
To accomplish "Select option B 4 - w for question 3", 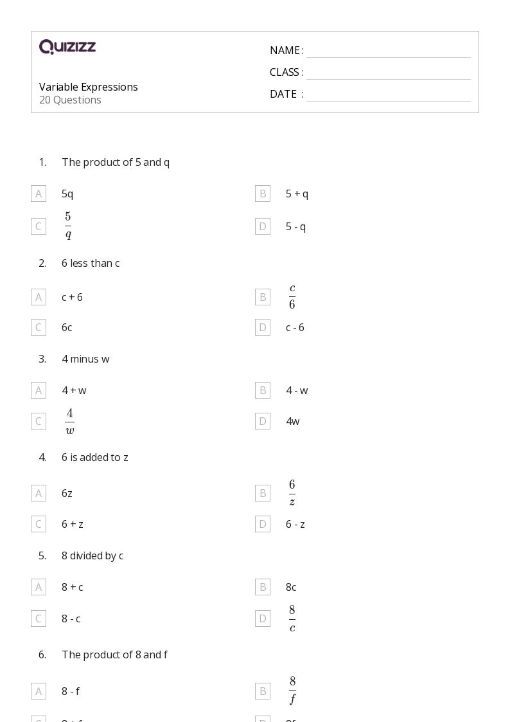I will pyautogui.click(x=263, y=390).
